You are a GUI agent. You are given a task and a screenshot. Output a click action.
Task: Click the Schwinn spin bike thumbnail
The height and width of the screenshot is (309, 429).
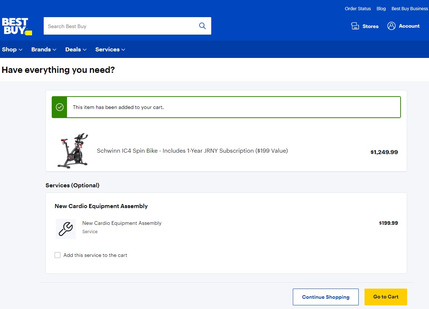click(73, 151)
